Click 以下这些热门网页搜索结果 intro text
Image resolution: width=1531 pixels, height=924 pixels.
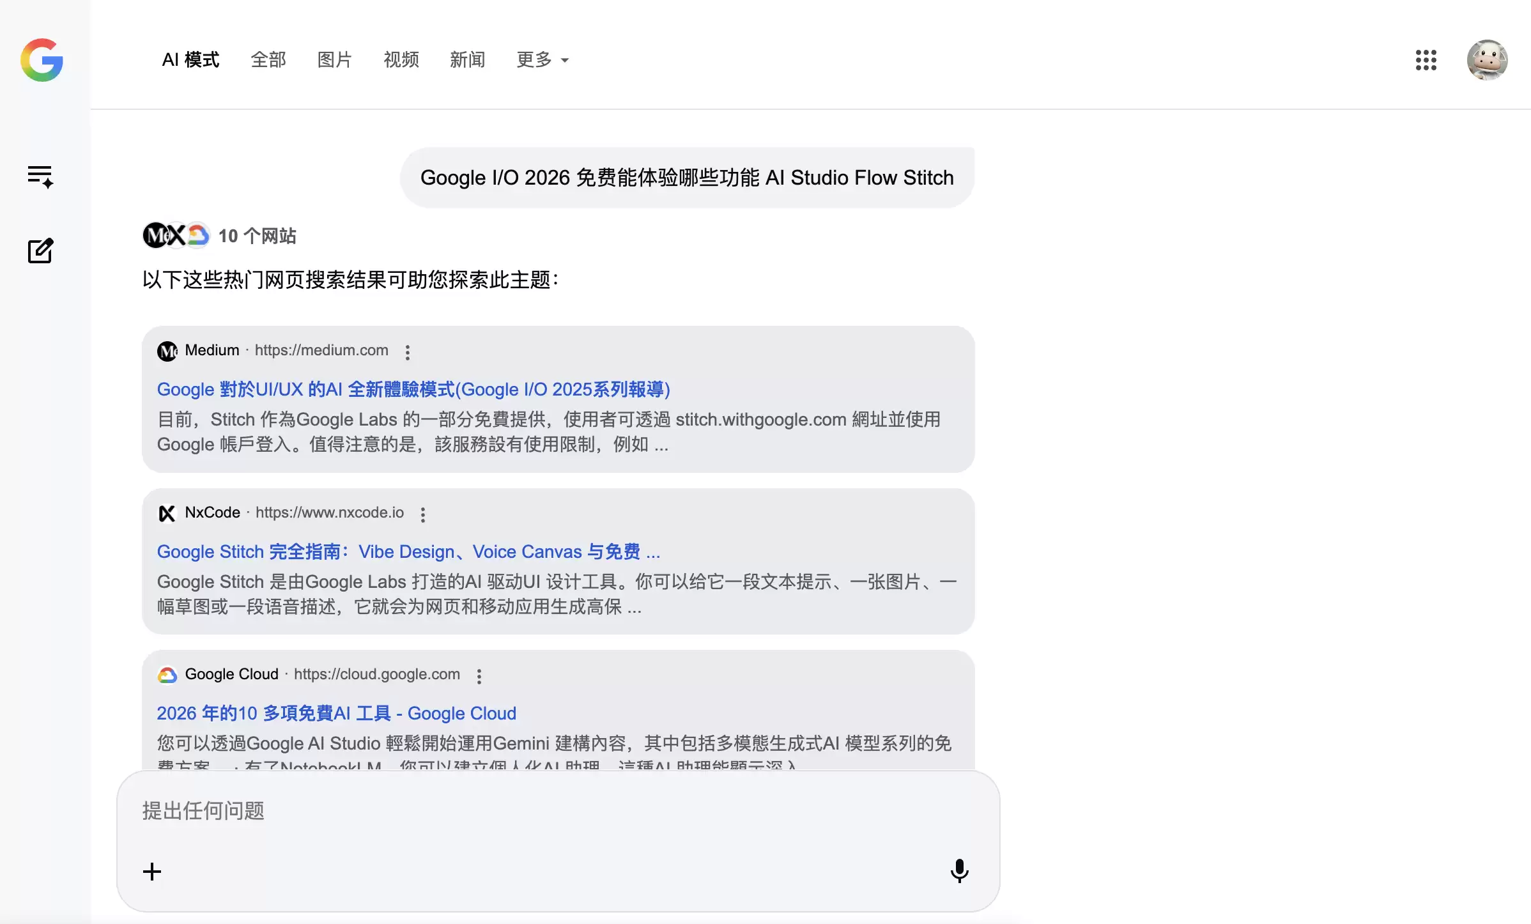[x=350, y=280]
